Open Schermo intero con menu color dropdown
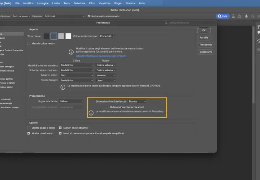Screen dimensions: 260x180 click(x=77, y=70)
